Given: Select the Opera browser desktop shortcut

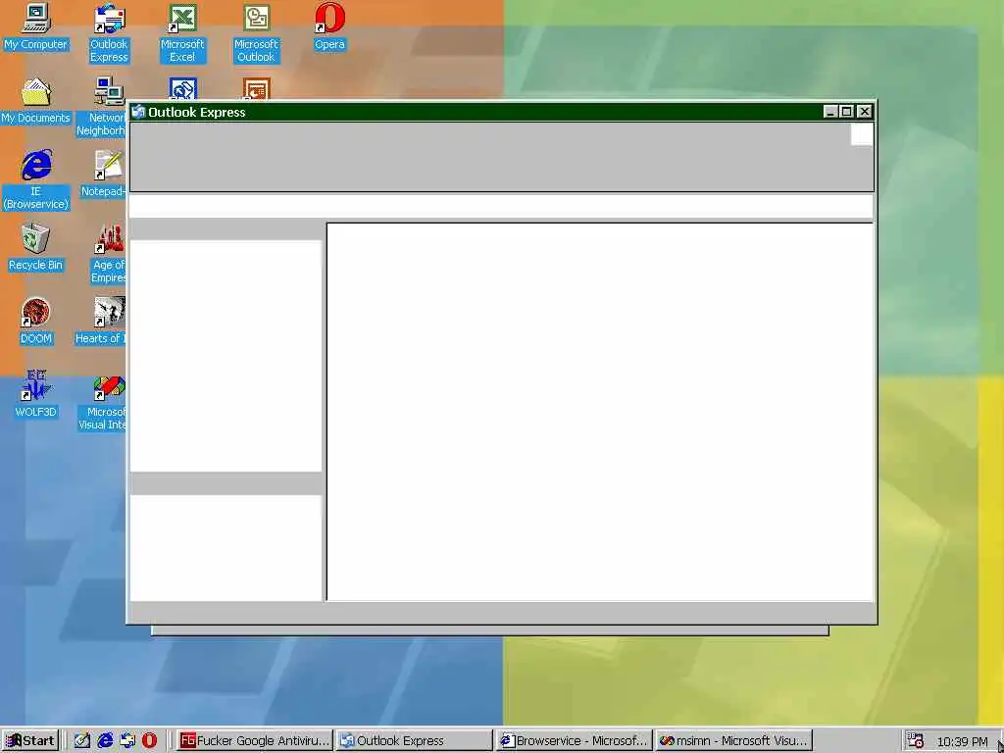Looking at the screenshot, I should click(x=329, y=27).
